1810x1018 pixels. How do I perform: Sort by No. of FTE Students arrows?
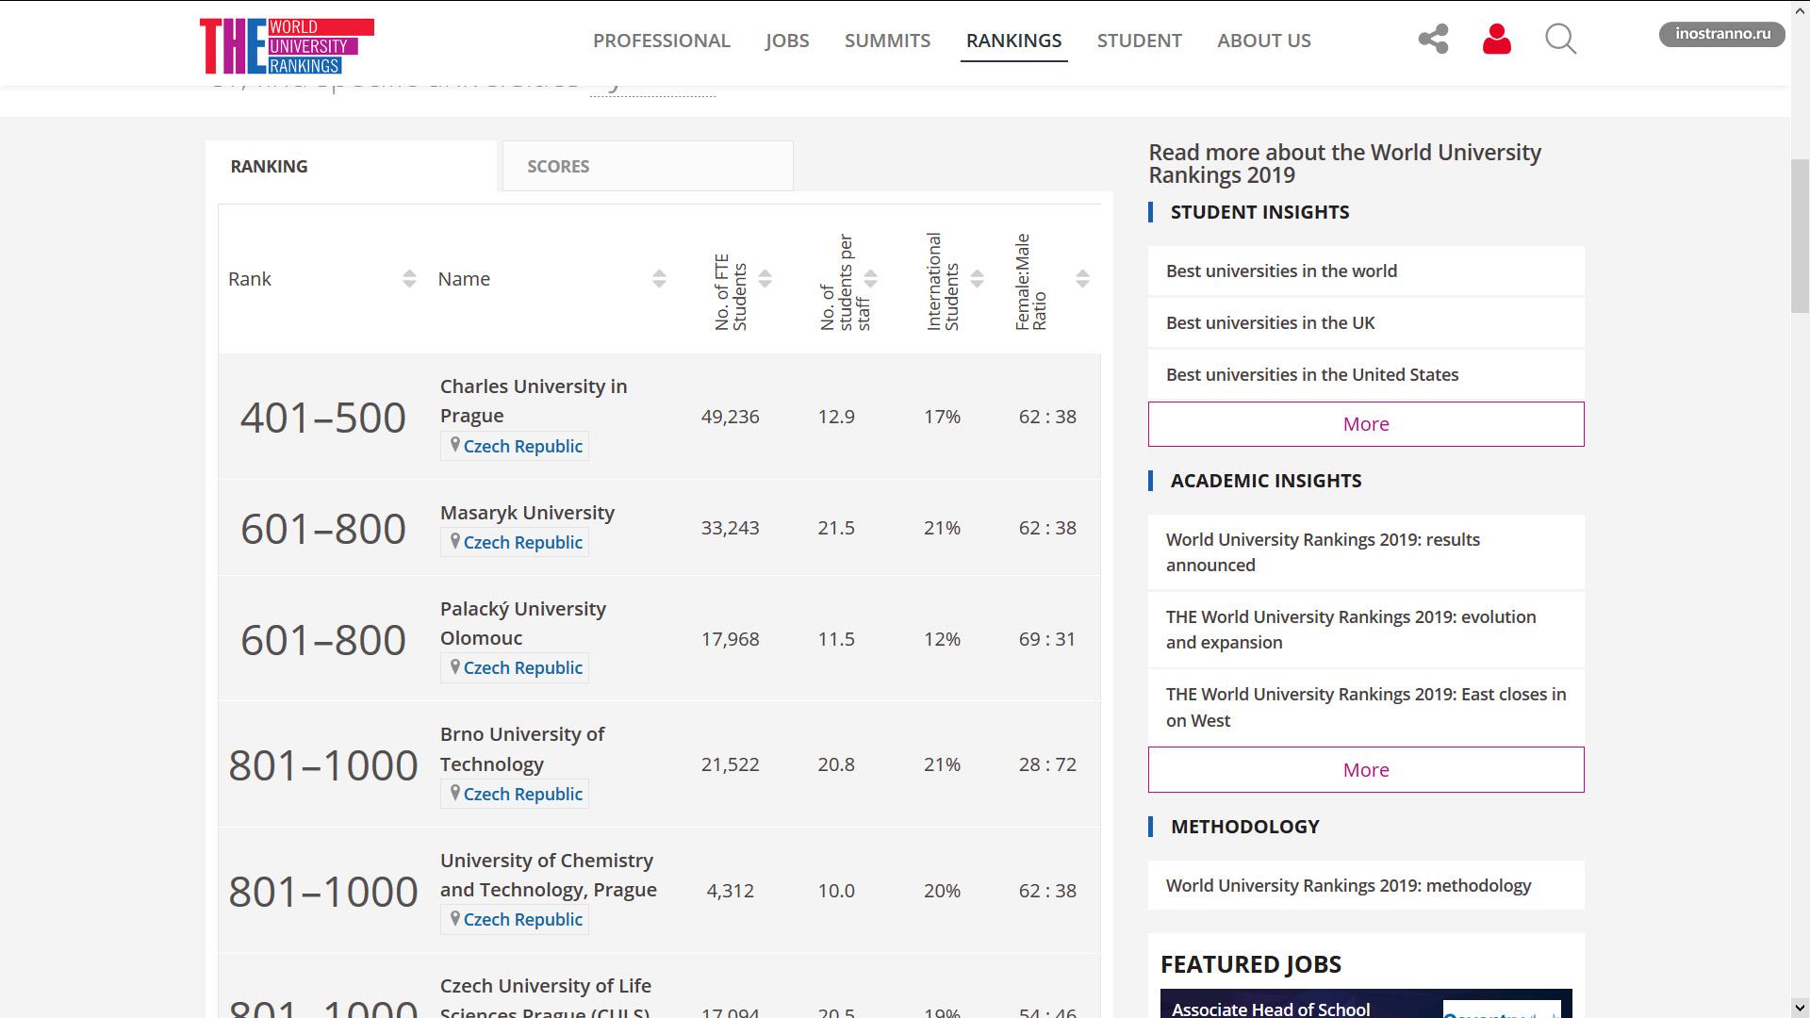(765, 279)
